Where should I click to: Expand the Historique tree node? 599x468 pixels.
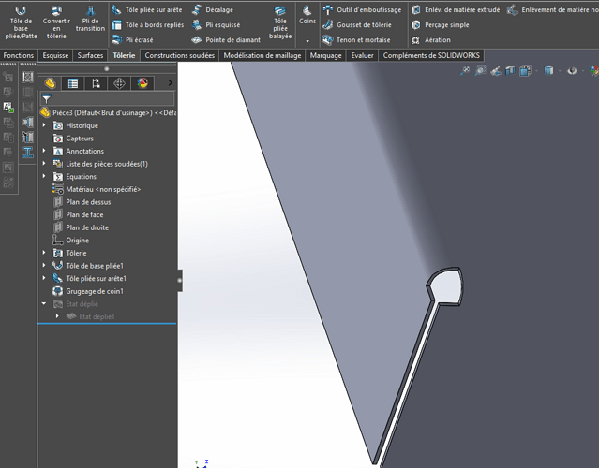44,125
